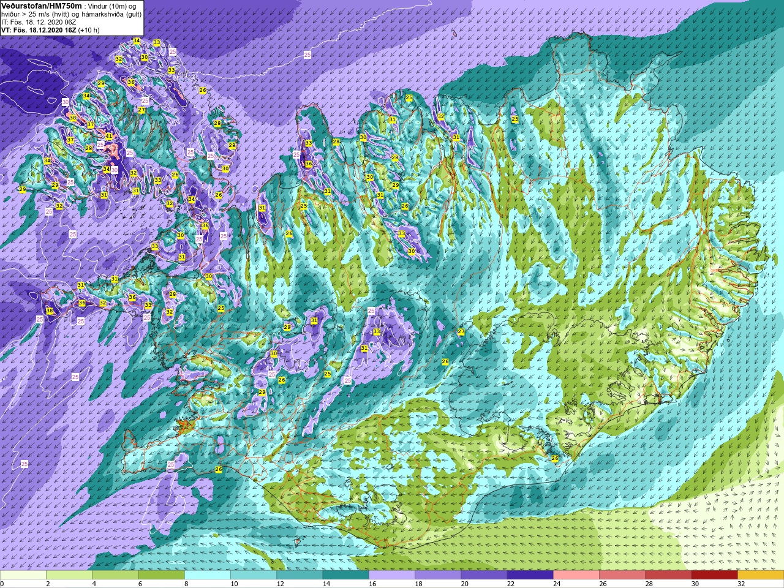Click the initial time line 'IT: Fös. 18. 12. 2020 06Z'
Viewport: 784px width, 588px height.
click(39, 21)
